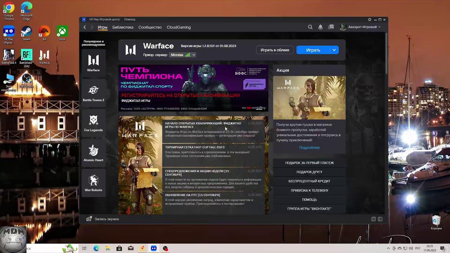The width and height of the screenshot is (450, 253).
Task: Click the screen recording camera icon
Action: [x=89, y=219]
